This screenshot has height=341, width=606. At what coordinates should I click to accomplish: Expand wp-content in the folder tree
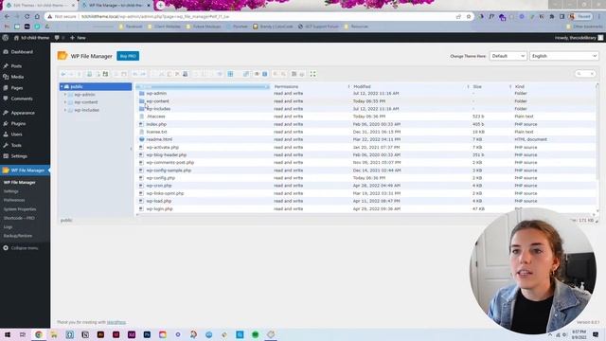[x=65, y=102]
